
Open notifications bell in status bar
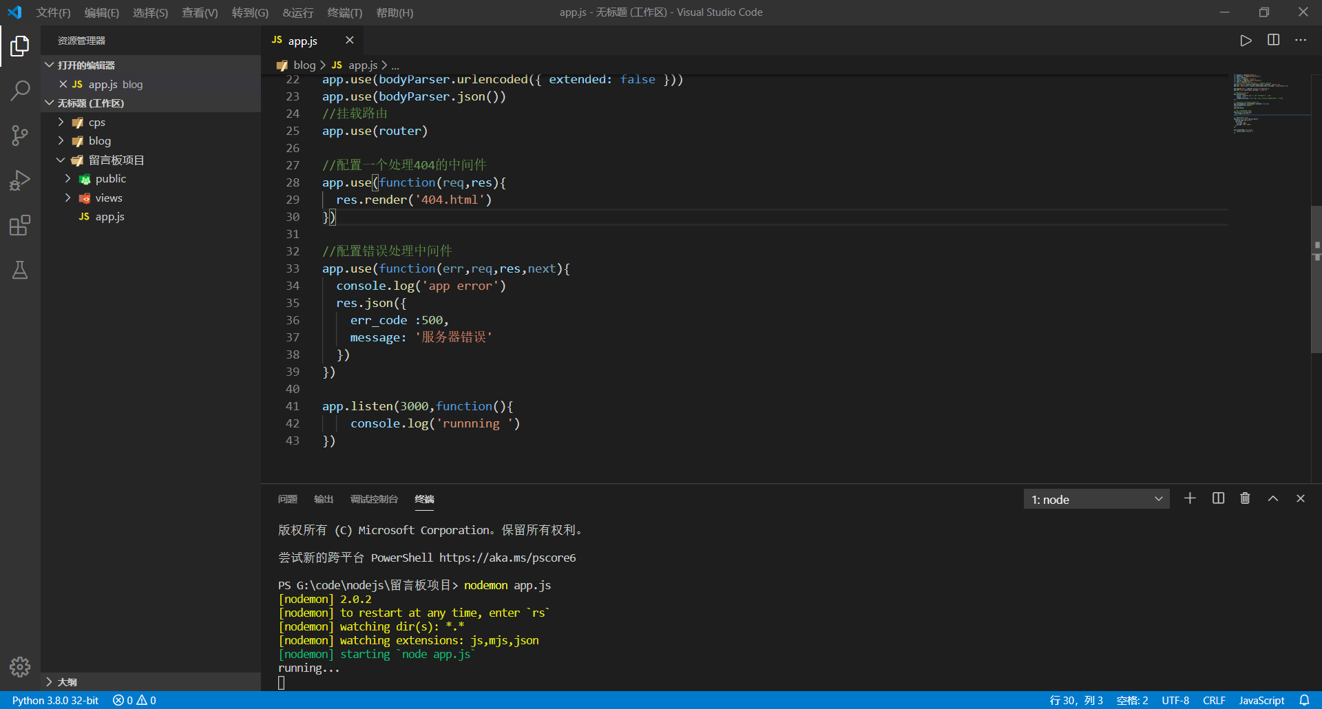[x=1304, y=700]
